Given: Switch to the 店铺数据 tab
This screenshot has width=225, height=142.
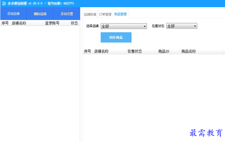Looking at the screenshot, I should [90, 14].
